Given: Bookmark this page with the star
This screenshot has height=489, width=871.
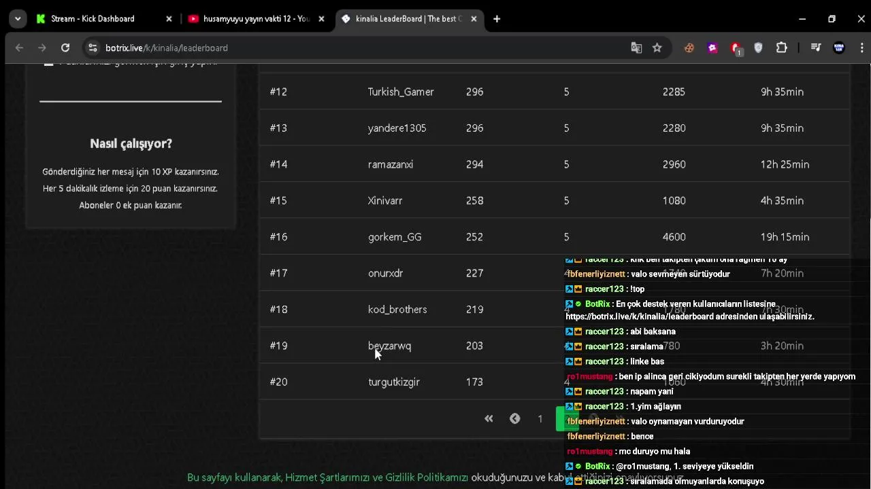Looking at the screenshot, I should point(657,48).
